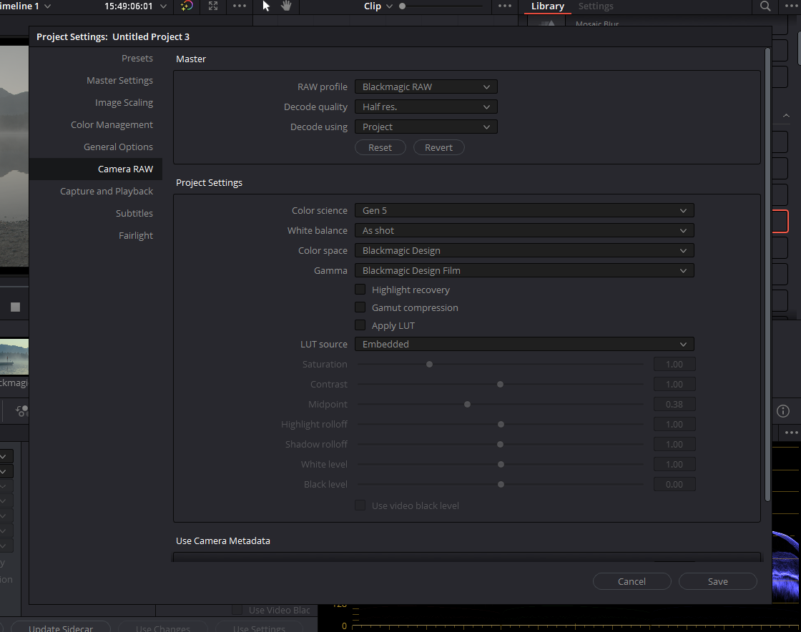Open Gamma Blackmagic Design Film dropdown

coord(525,270)
